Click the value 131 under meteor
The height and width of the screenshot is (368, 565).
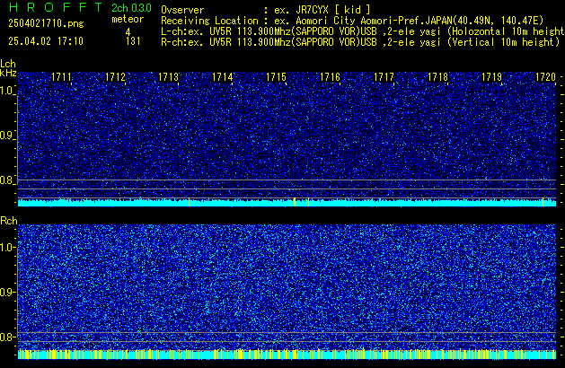133,41
